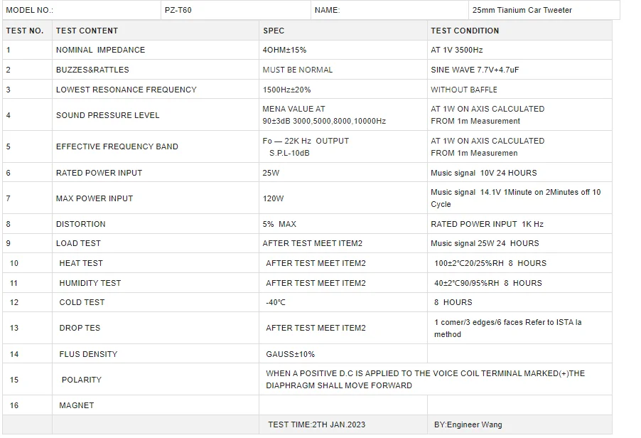Click the DROP TES row label
The height and width of the screenshot is (438, 641).
coord(80,328)
